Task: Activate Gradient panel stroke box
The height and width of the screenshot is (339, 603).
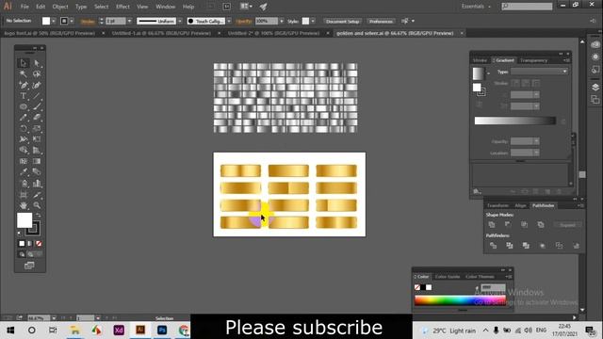Action: [x=481, y=92]
